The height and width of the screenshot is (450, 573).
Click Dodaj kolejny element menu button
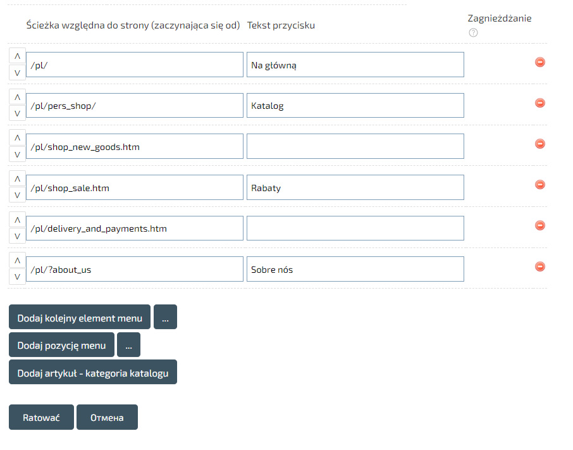[80, 317]
